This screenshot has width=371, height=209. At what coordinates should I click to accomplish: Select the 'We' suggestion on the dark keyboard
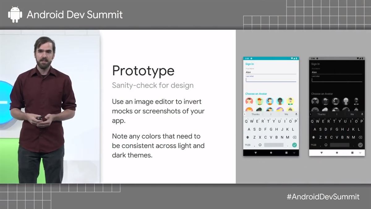click(352, 114)
